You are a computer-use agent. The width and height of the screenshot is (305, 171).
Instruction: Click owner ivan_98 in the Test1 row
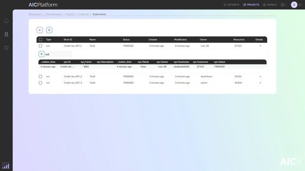point(204,46)
